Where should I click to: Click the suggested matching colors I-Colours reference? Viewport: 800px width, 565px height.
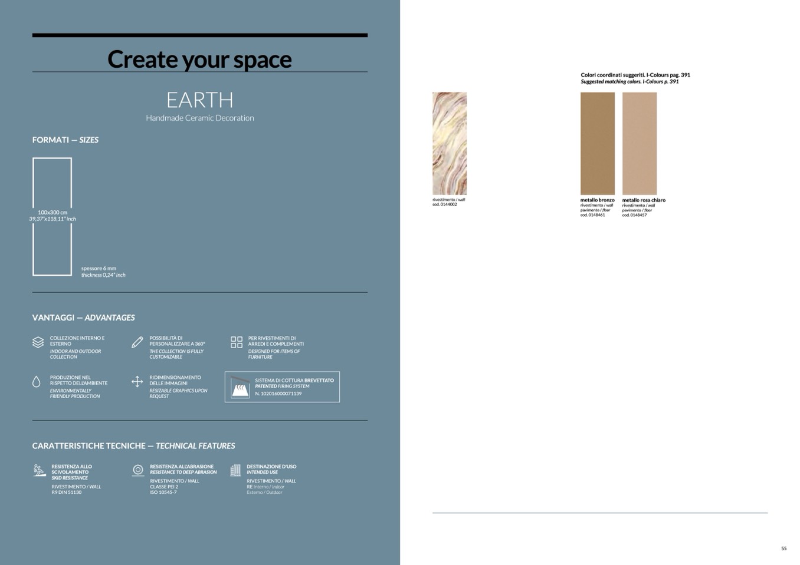635,78
